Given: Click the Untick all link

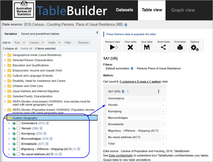Looking at the screenshot, I should pyautogui.click(x=26, y=49).
